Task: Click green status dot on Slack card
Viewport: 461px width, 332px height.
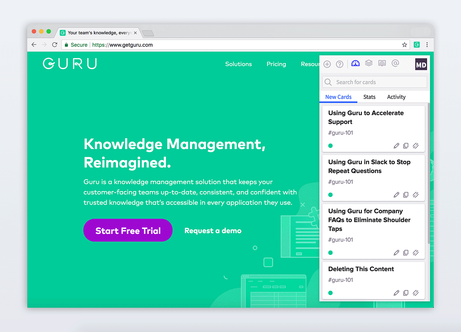Action: (x=331, y=195)
